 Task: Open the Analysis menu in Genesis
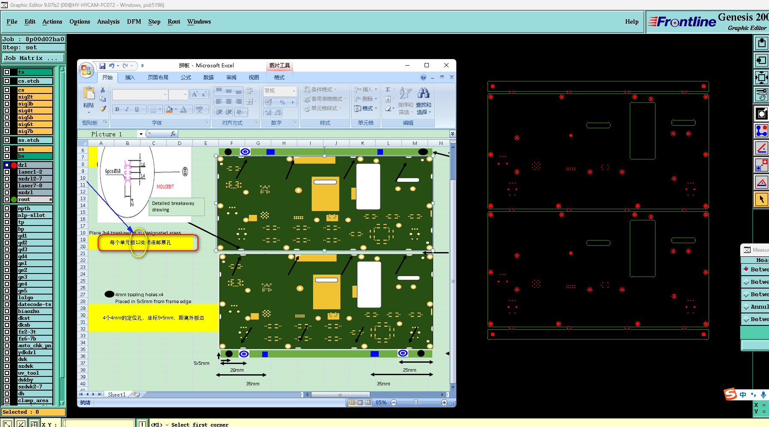click(108, 21)
